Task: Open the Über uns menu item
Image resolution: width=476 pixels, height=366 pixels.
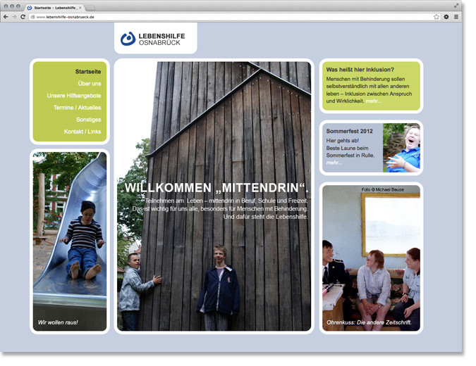Action: point(90,84)
